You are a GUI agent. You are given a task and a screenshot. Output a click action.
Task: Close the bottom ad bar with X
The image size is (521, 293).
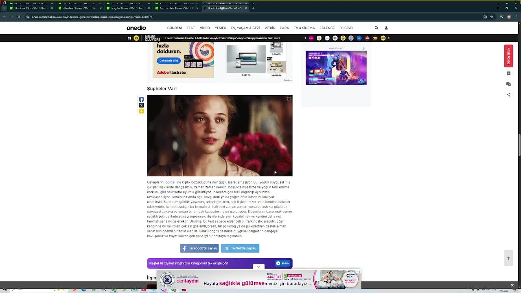512,285
